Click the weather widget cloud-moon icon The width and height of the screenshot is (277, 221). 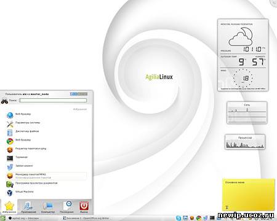pos(241,37)
